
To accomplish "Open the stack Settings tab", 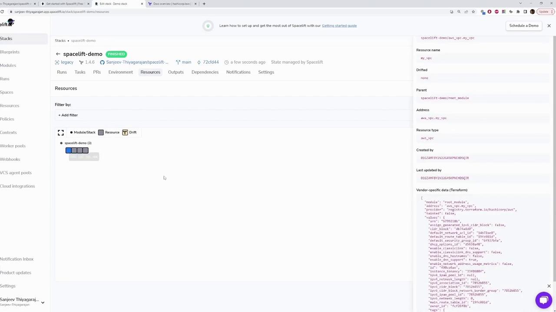I will point(266,72).
